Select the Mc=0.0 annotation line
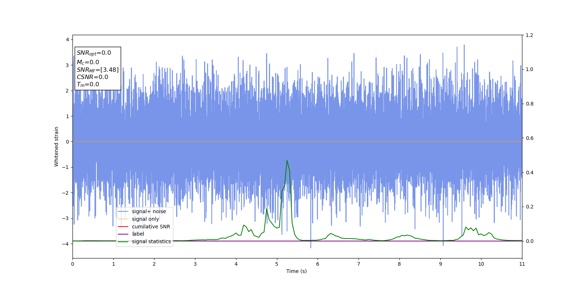This screenshot has height=290, width=580. point(88,62)
